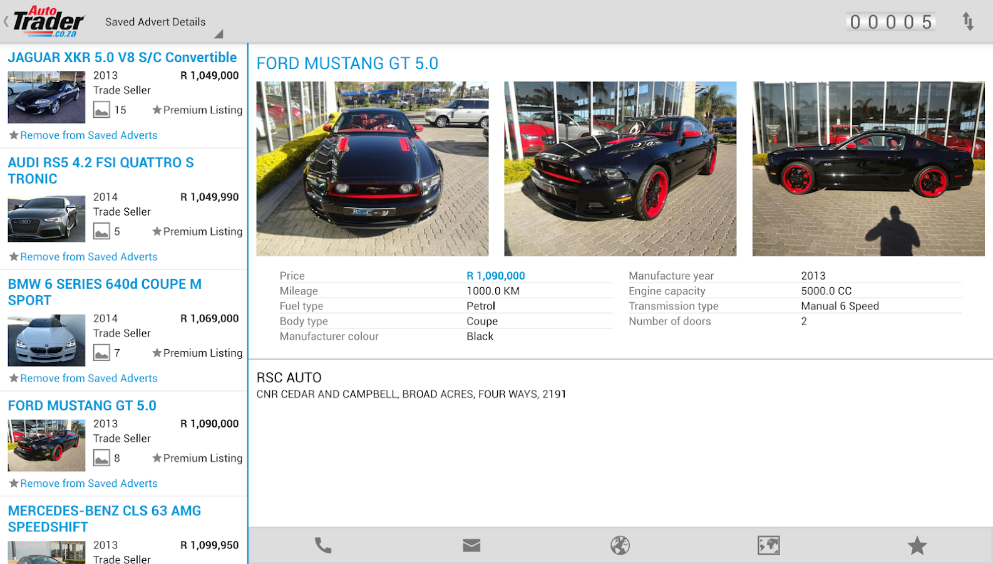Tap the Premium Listing star for BMW 640d
The width and height of the screenshot is (993, 564).
click(x=157, y=353)
